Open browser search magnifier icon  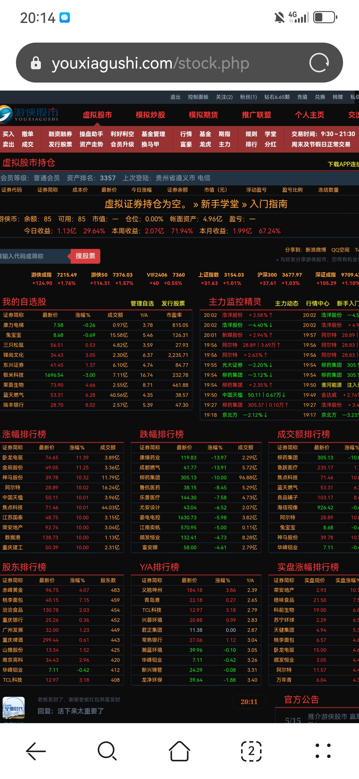[107, 751]
